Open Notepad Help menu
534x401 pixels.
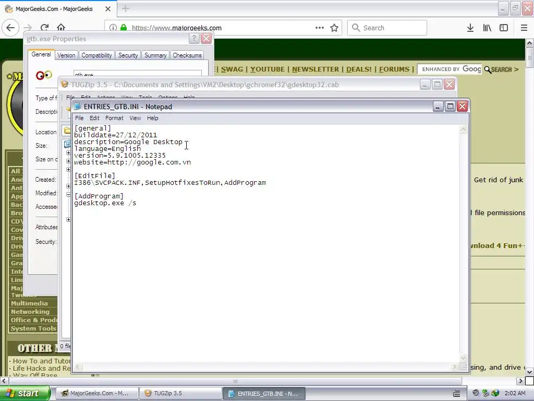[153, 118]
